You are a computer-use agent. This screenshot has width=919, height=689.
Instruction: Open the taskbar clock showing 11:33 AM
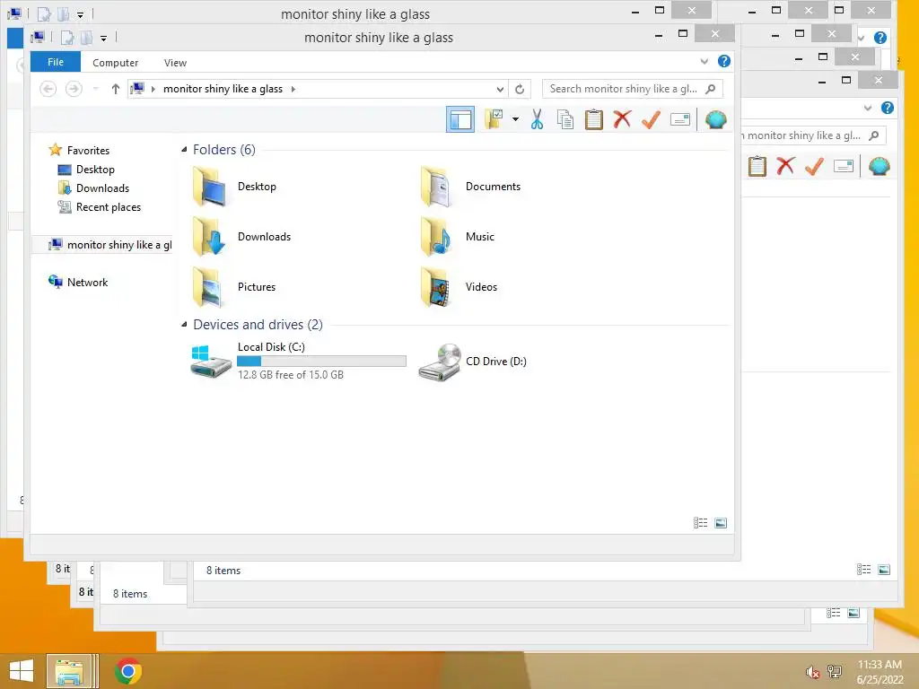[x=880, y=672]
